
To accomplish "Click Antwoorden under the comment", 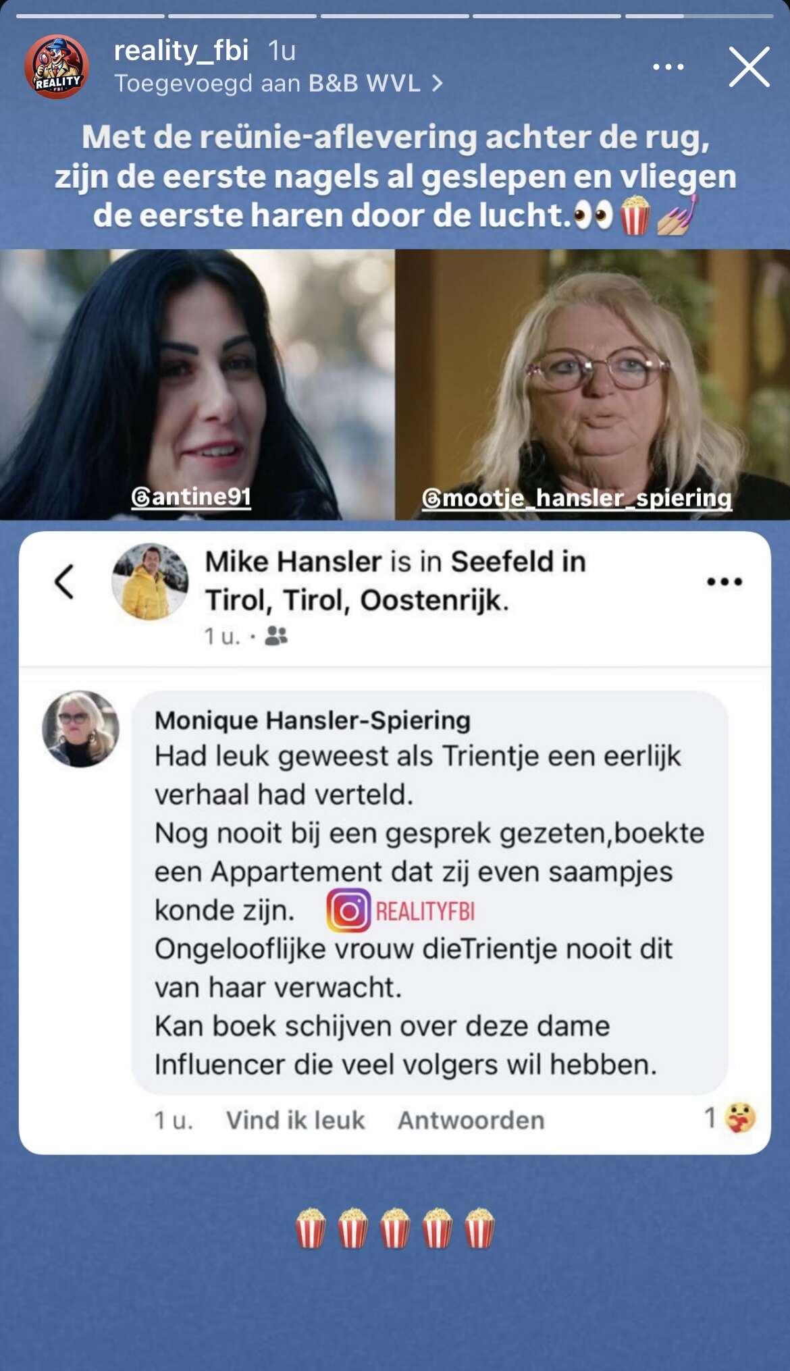I will [x=471, y=1120].
